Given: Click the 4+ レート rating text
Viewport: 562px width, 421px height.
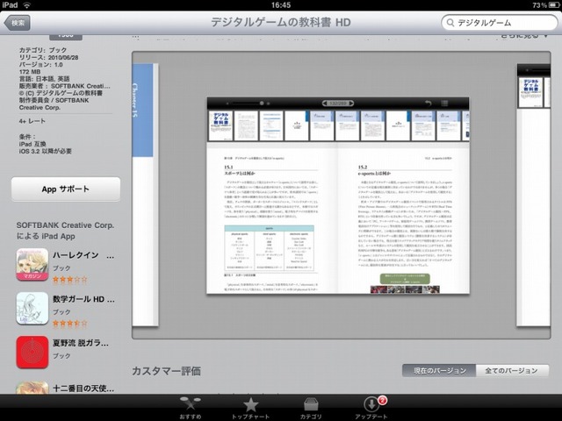Looking at the screenshot, I should pos(32,121).
